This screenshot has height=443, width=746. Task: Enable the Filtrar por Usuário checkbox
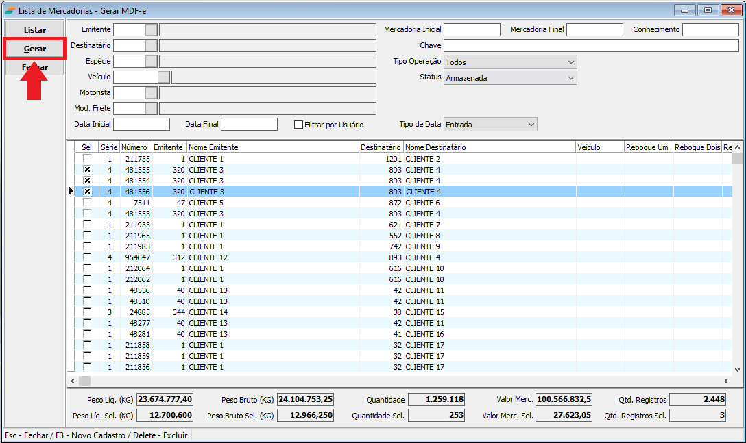pyautogui.click(x=298, y=125)
